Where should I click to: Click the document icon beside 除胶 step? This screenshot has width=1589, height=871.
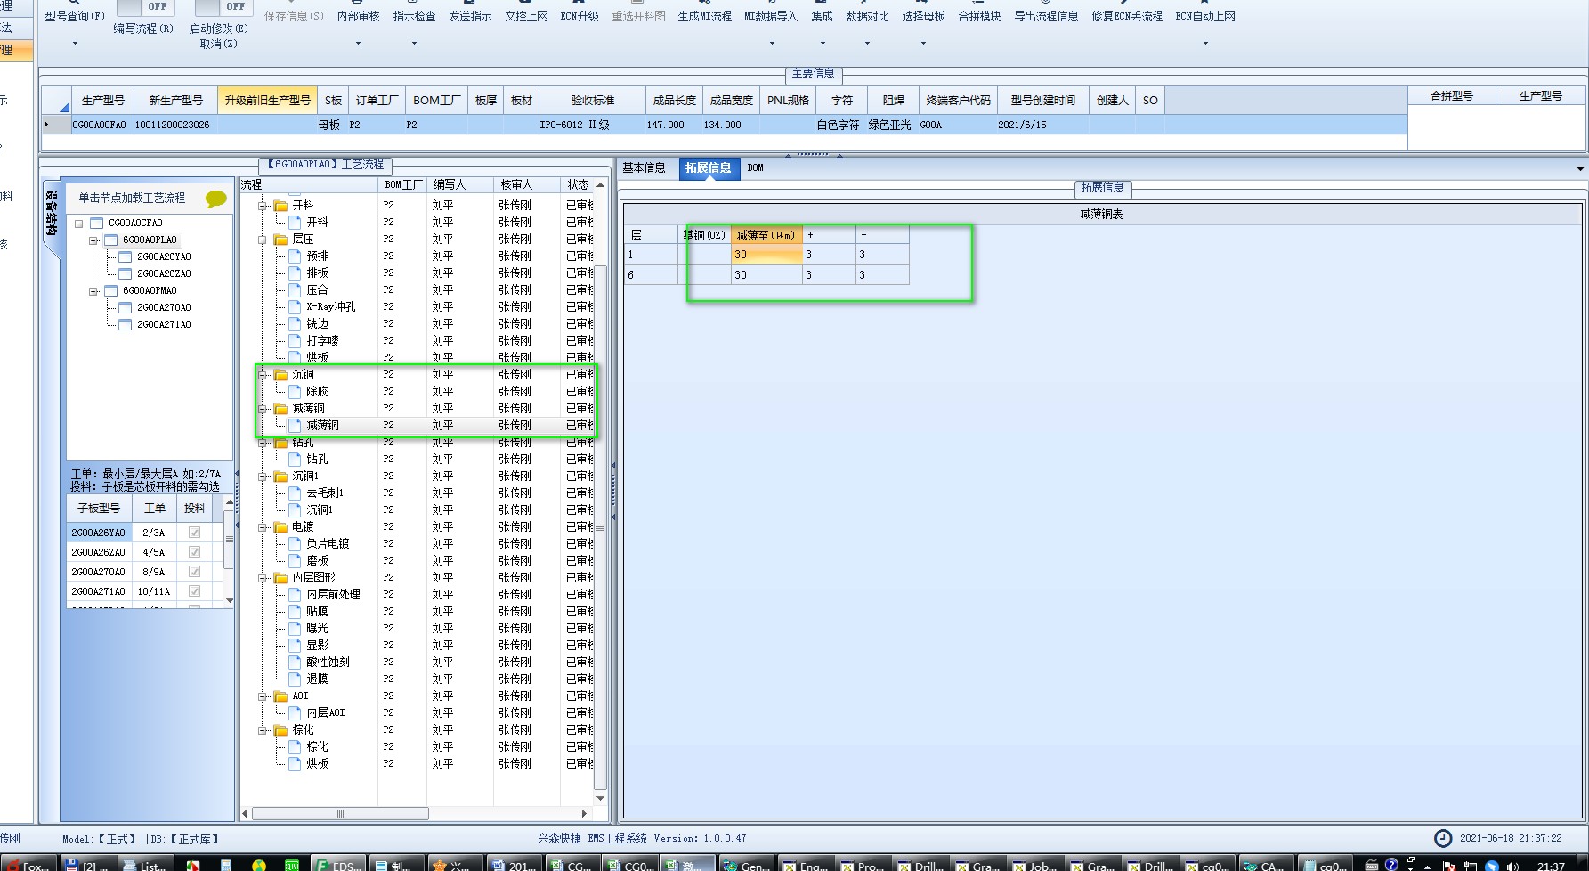tap(296, 391)
